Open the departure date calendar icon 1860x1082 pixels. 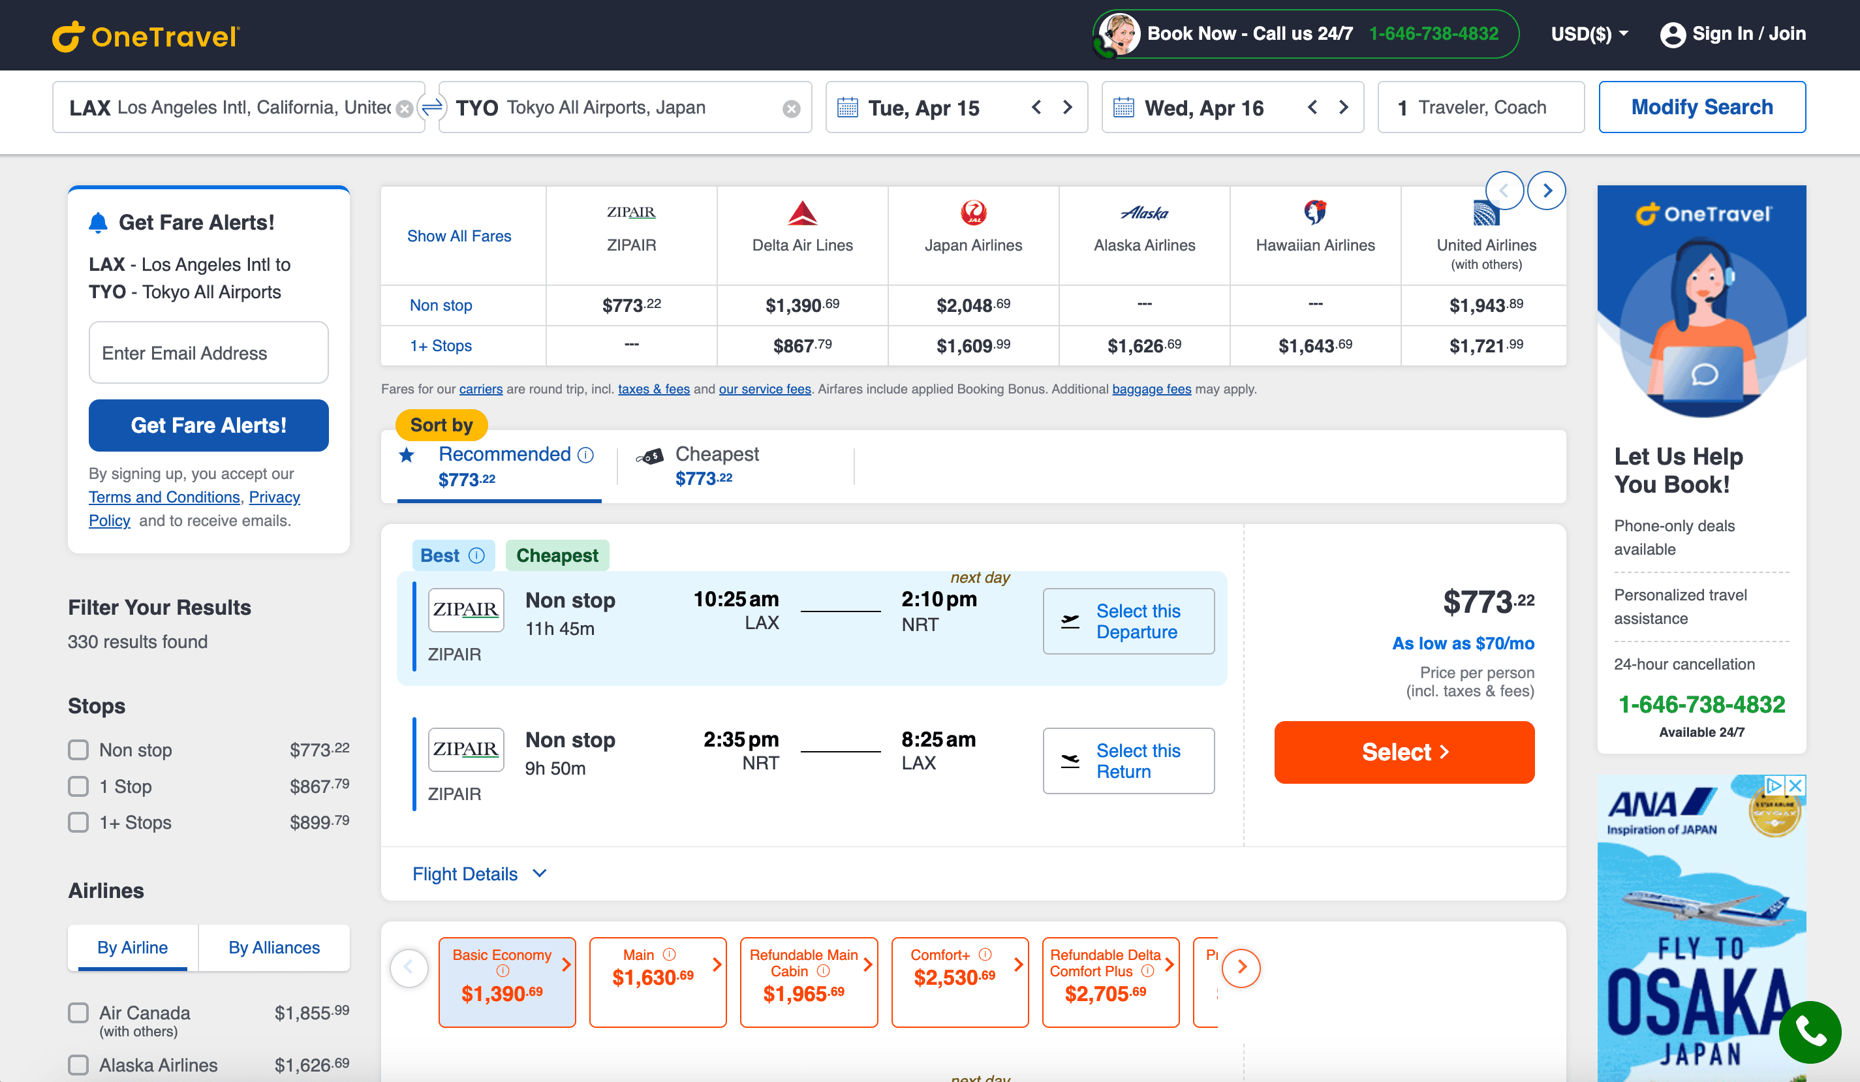tap(847, 108)
